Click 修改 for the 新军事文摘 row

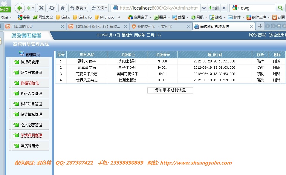[260, 67]
